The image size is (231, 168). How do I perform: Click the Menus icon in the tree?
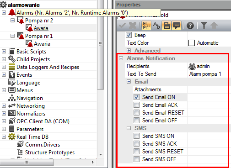[12, 90]
